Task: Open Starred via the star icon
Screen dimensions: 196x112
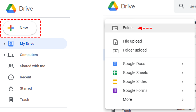Action: [x=11, y=88]
